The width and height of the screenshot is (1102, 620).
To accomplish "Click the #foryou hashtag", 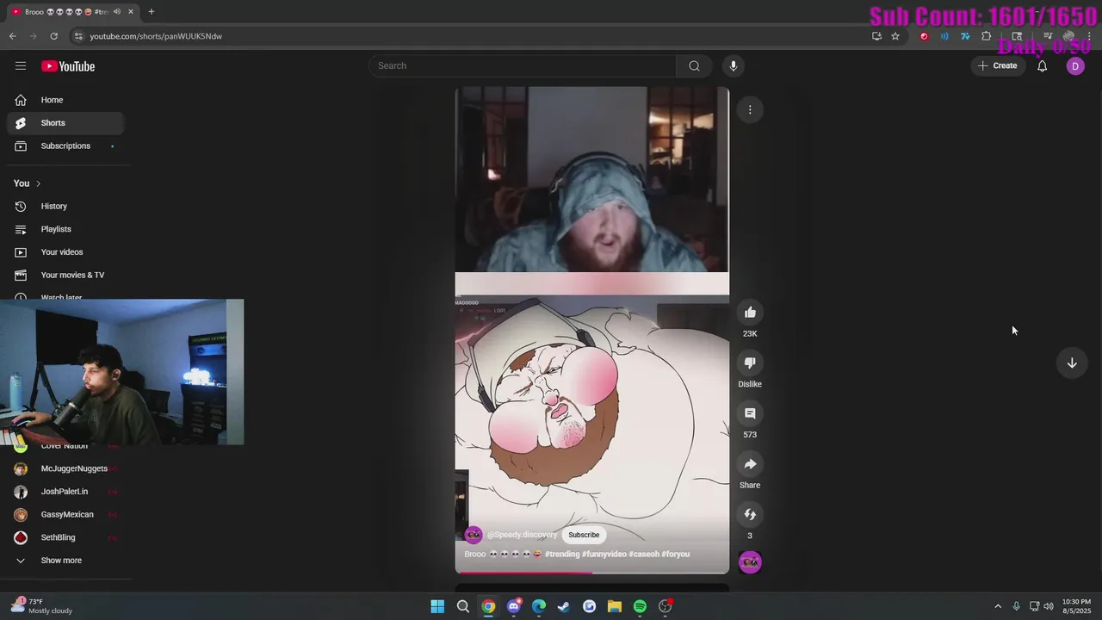I will [x=676, y=555].
